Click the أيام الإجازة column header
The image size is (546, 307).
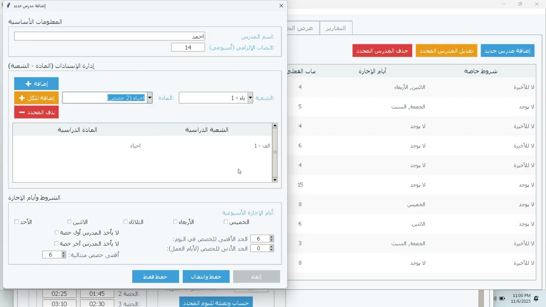(372, 71)
